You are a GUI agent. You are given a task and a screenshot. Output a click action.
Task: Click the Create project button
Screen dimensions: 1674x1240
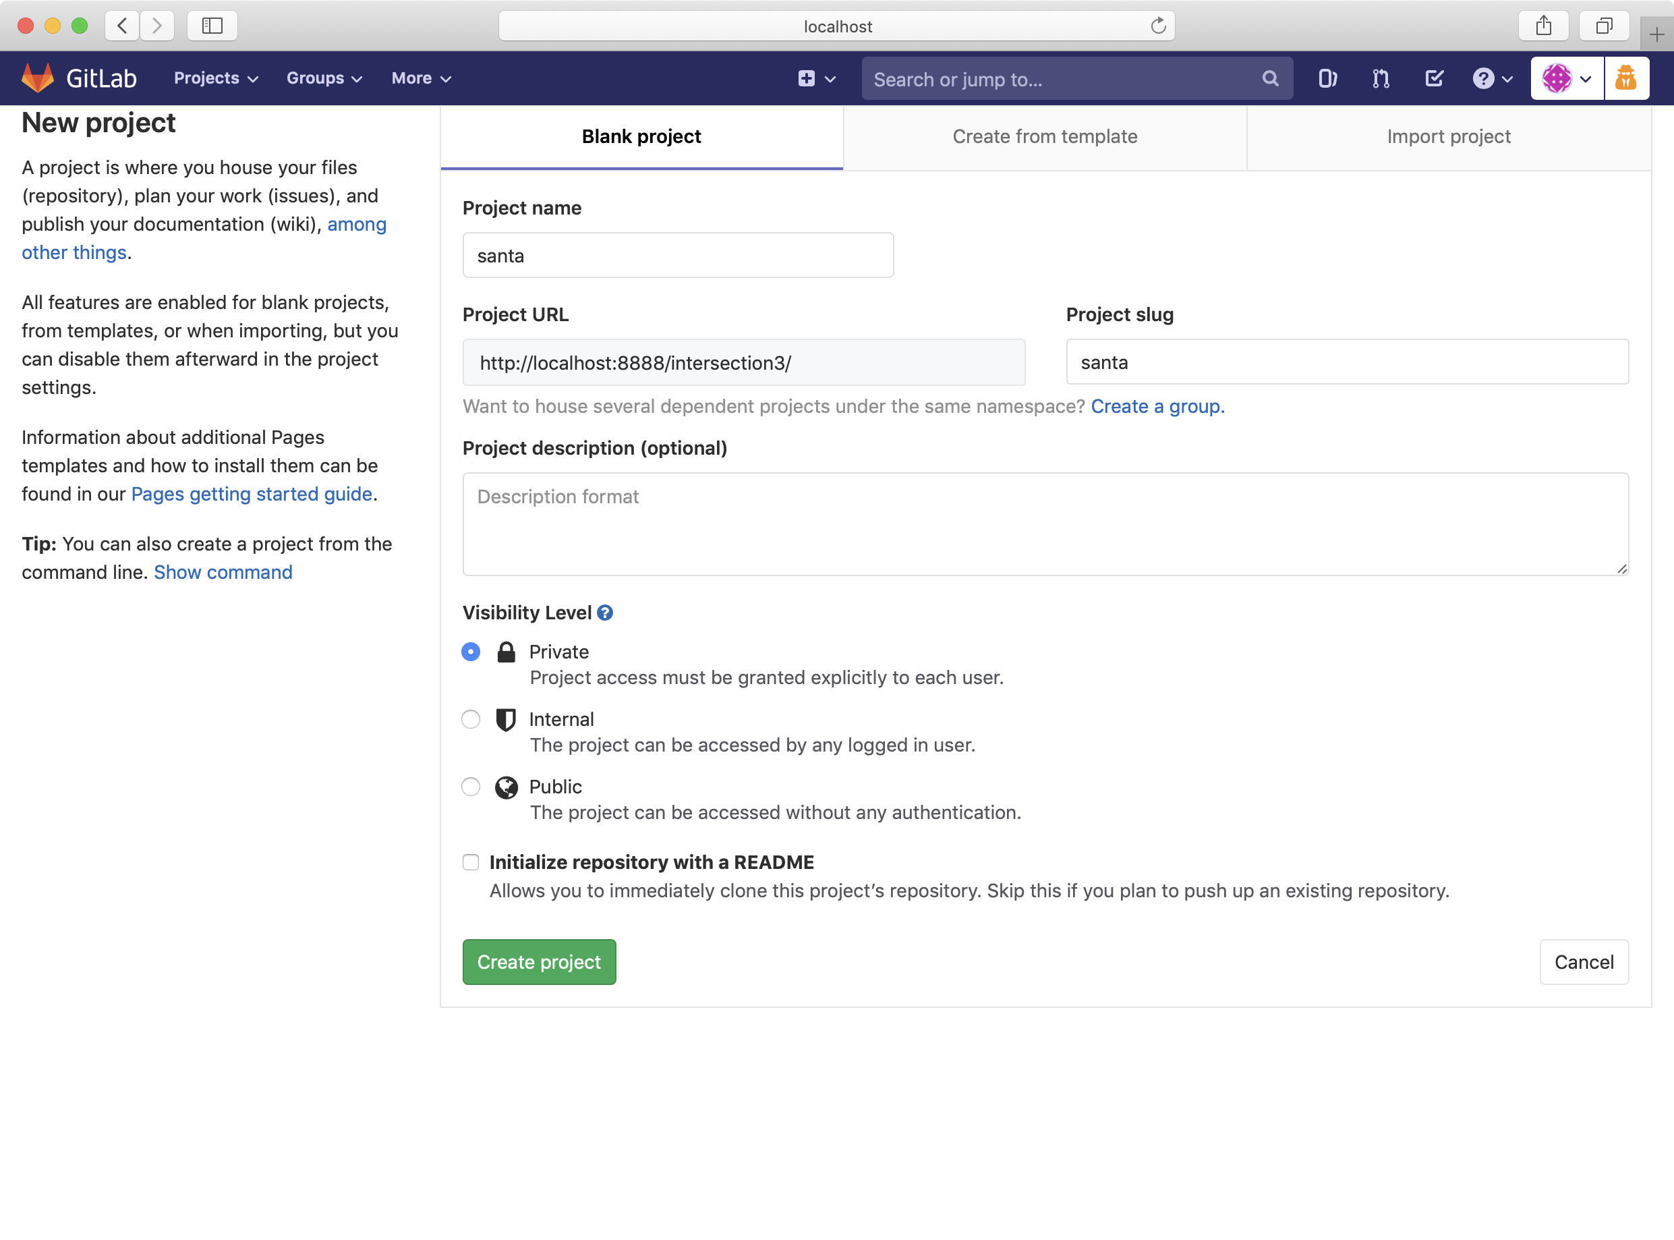pyautogui.click(x=539, y=962)
